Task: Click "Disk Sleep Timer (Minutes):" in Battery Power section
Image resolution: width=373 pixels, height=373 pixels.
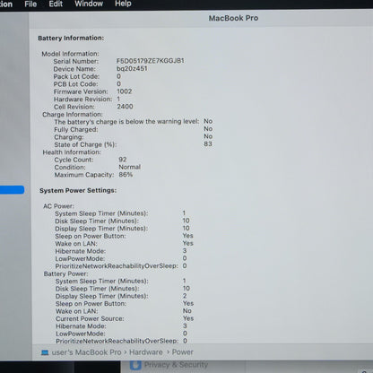Action: tap(97, 289)
